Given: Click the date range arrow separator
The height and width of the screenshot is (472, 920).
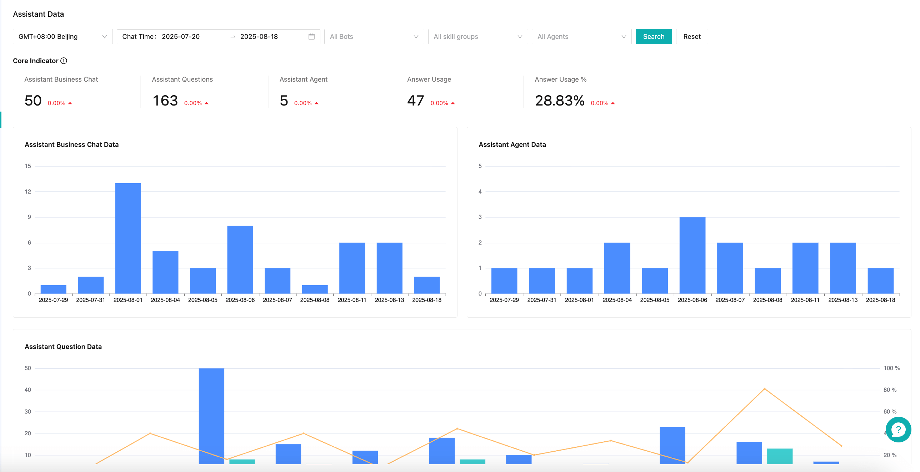Looking at the screenshot, I should click(233, 37).
